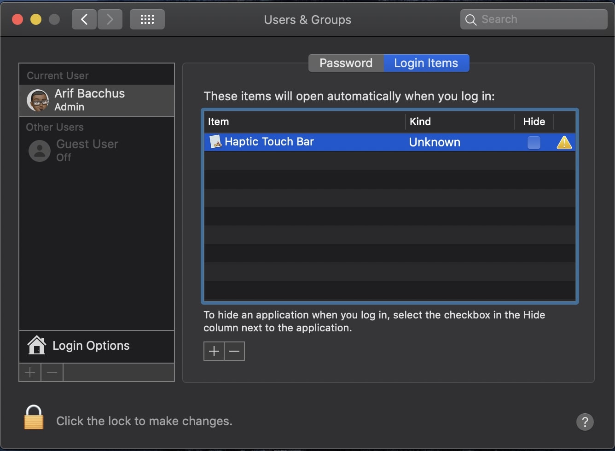
Task: Click the Hide column header
Action: click(x=534, y=121)
